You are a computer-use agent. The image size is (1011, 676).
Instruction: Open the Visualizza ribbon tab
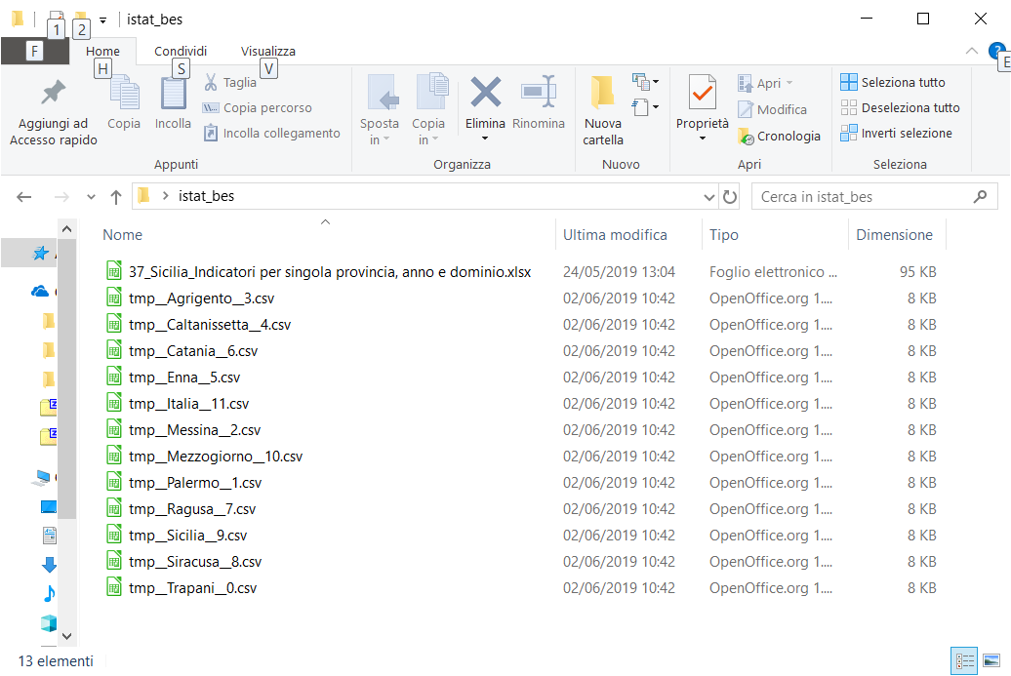[268, 51]
